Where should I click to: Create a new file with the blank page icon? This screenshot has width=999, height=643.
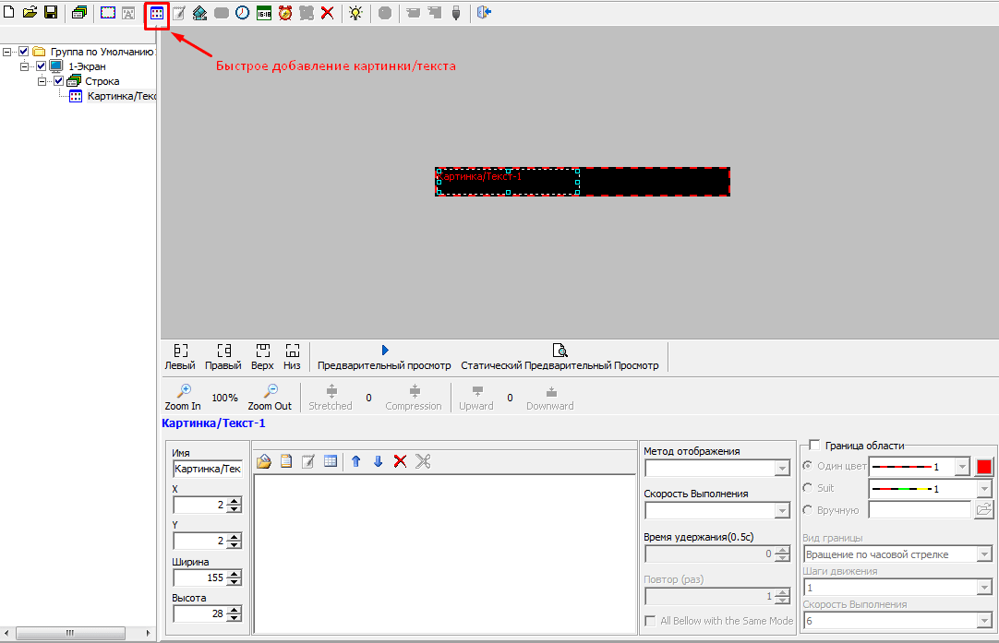click(x=9, y=13)
